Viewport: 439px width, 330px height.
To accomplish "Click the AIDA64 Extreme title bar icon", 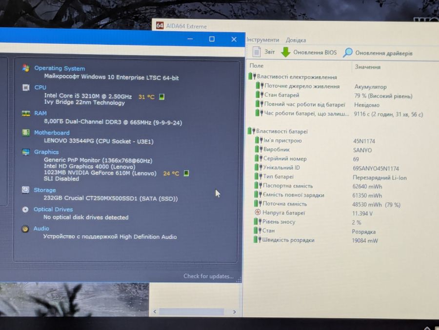I will pos(160,25).
